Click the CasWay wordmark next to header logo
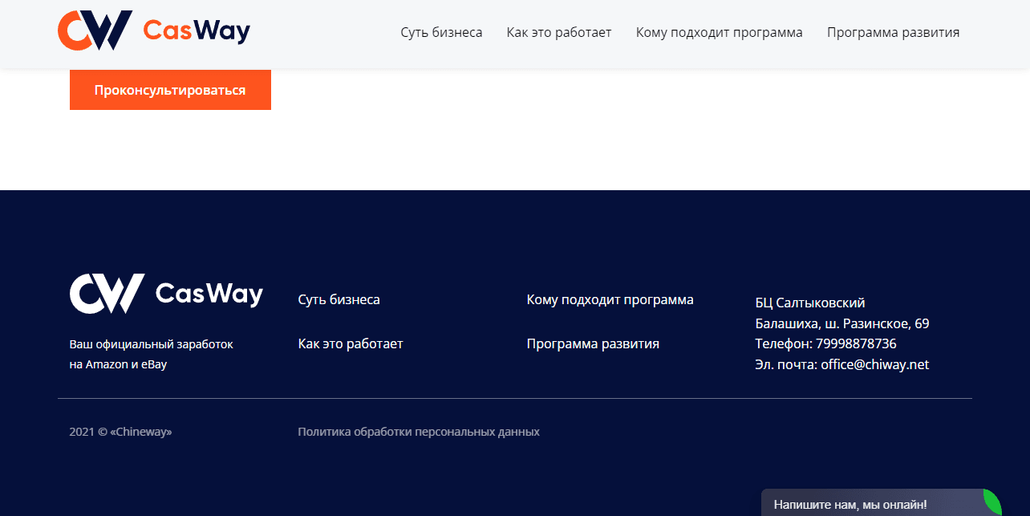The height and width of the screenshot is (516, 1030). tap(195, 30)
